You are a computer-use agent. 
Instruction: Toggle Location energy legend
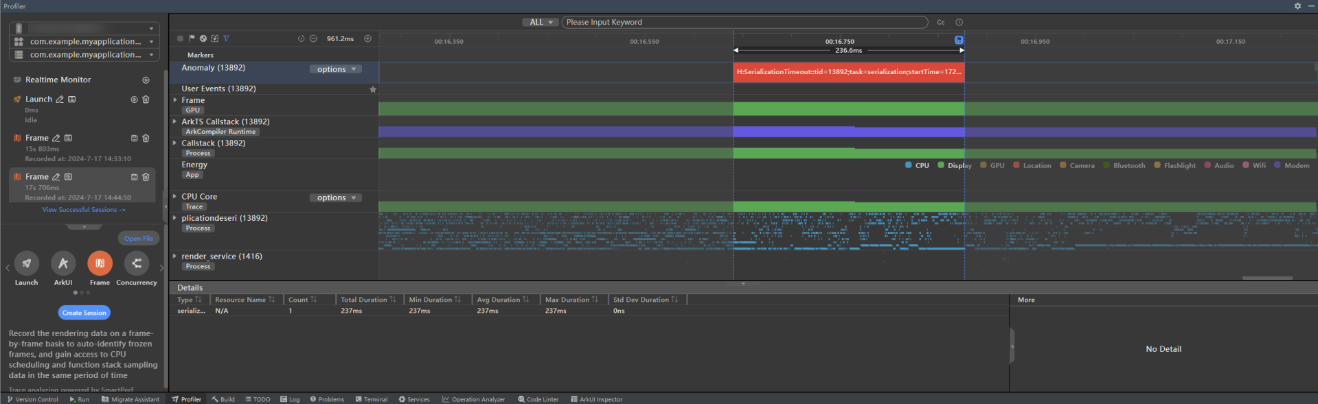click(x=1032, y=165)
